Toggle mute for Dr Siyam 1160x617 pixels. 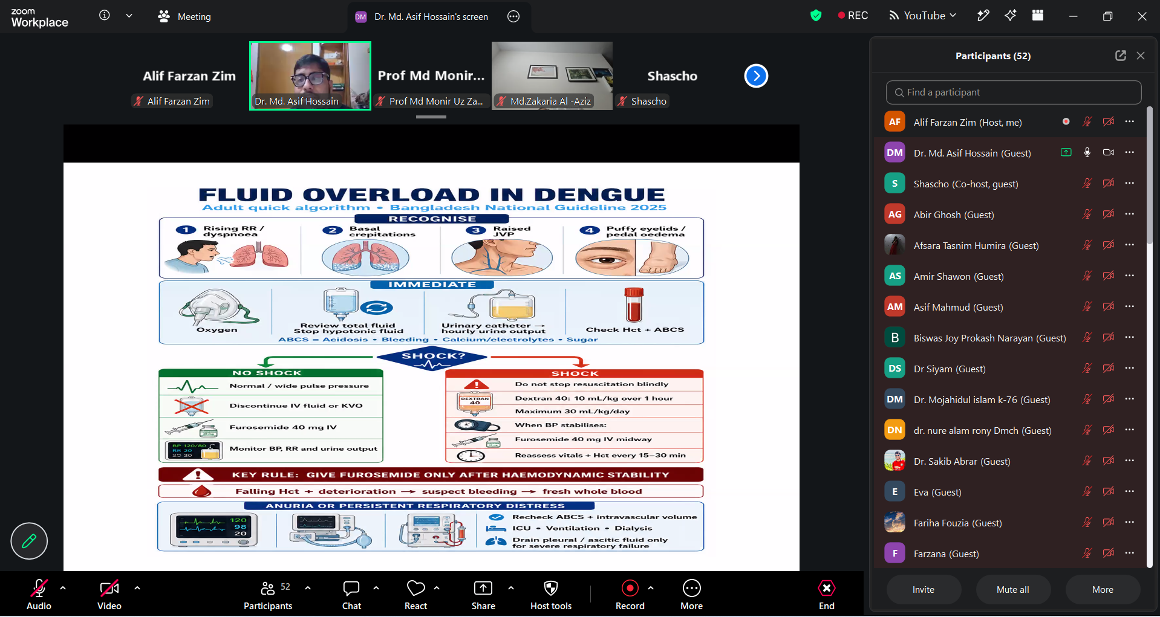[x=1087, y=368]
